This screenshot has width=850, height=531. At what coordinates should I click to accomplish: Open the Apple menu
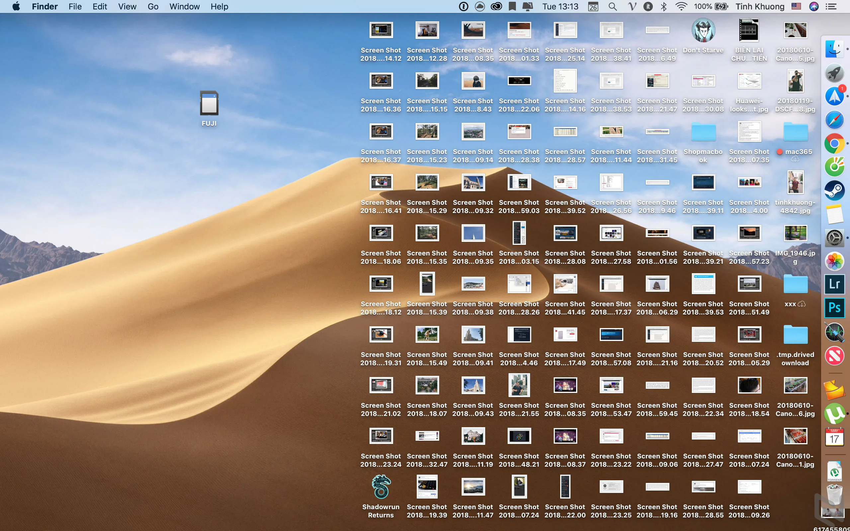16,6
